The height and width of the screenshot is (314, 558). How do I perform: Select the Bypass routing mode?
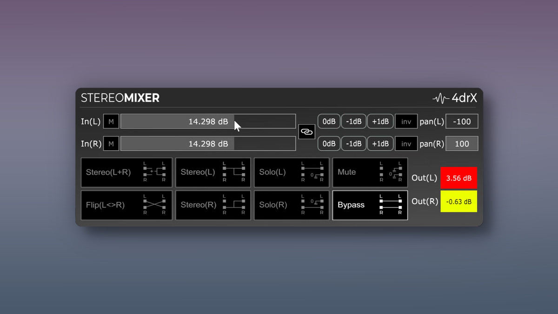point(370,205)
